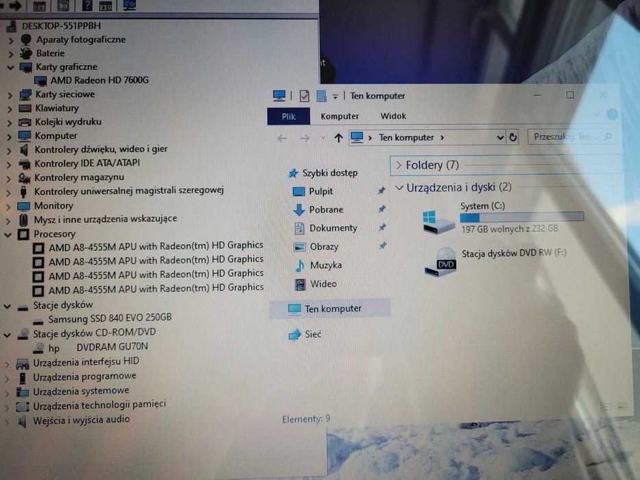Click the pin icon next to Pobrane
The image size is (640, 480).
382,209
